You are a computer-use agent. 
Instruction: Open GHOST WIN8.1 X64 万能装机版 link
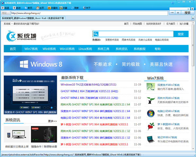pos(89,91)
